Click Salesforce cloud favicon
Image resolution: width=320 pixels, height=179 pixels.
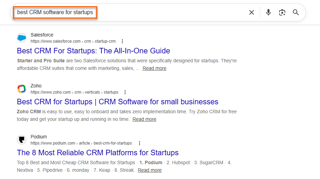(x=22, y=38)
